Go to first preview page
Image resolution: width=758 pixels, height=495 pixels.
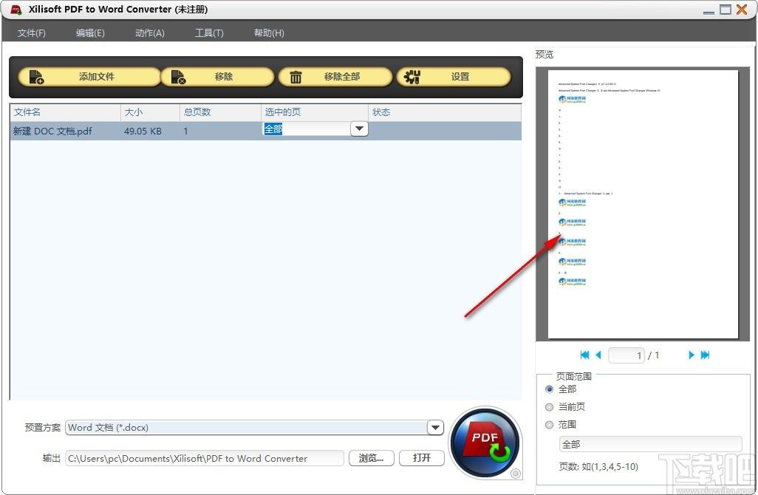tap(584, 355)
